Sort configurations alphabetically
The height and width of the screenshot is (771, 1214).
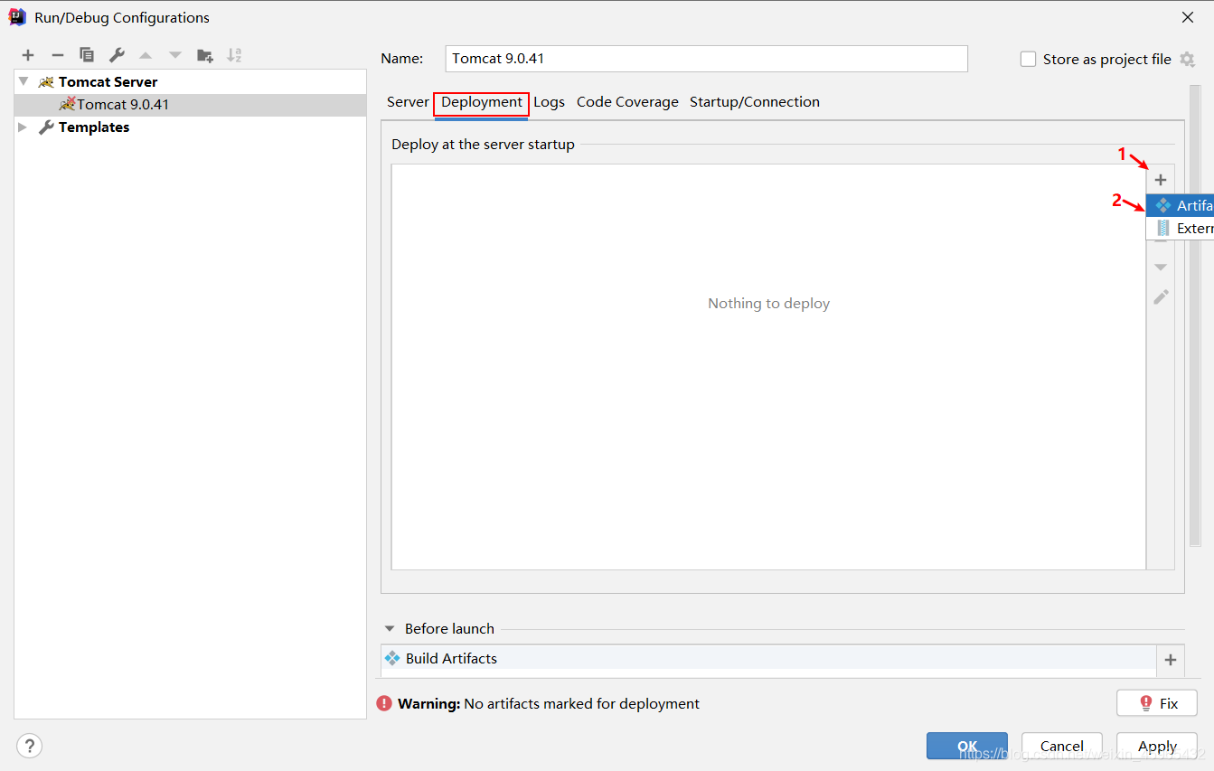[x=234, y=55]
